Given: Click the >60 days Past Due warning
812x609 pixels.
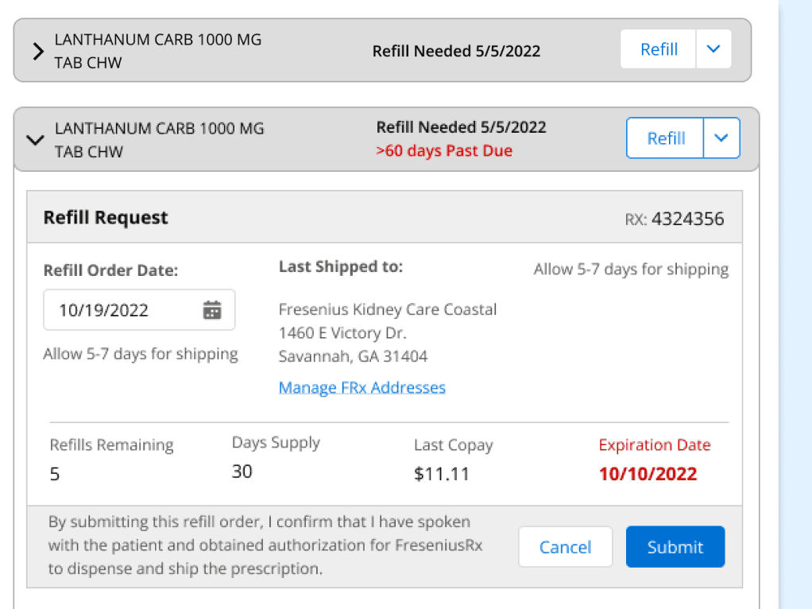Looking at the screenshot, I should pos(444,151).
